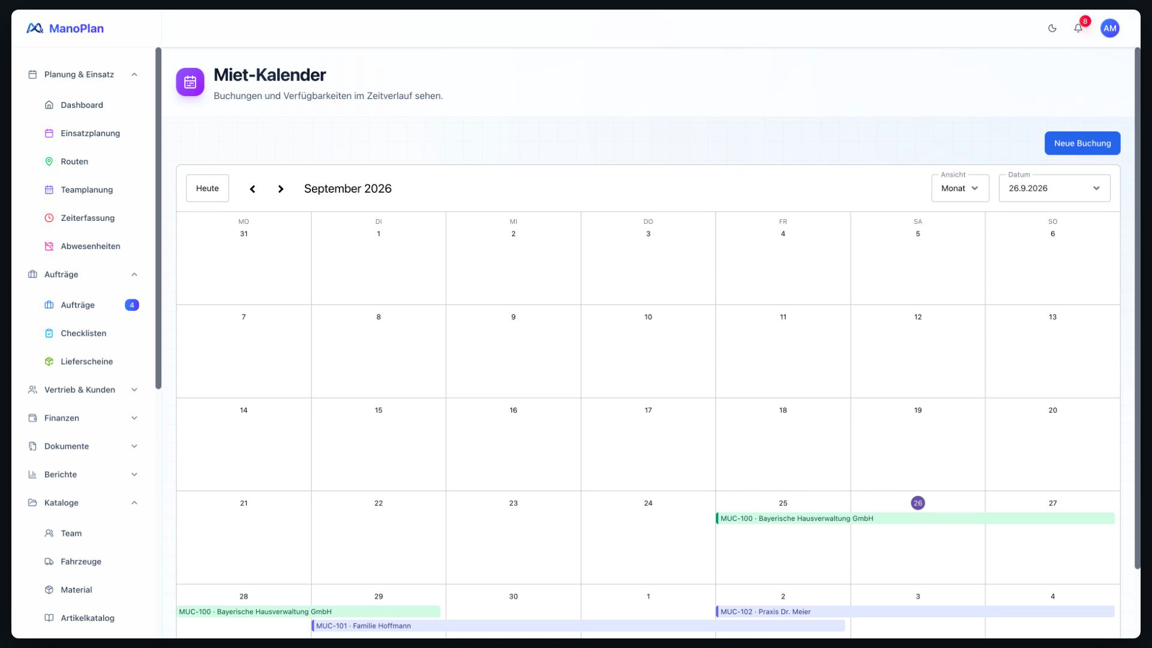Click the Fahrzeuge truck icon
The width and height of the screenshot is (1152, 648).
point(49,562)
